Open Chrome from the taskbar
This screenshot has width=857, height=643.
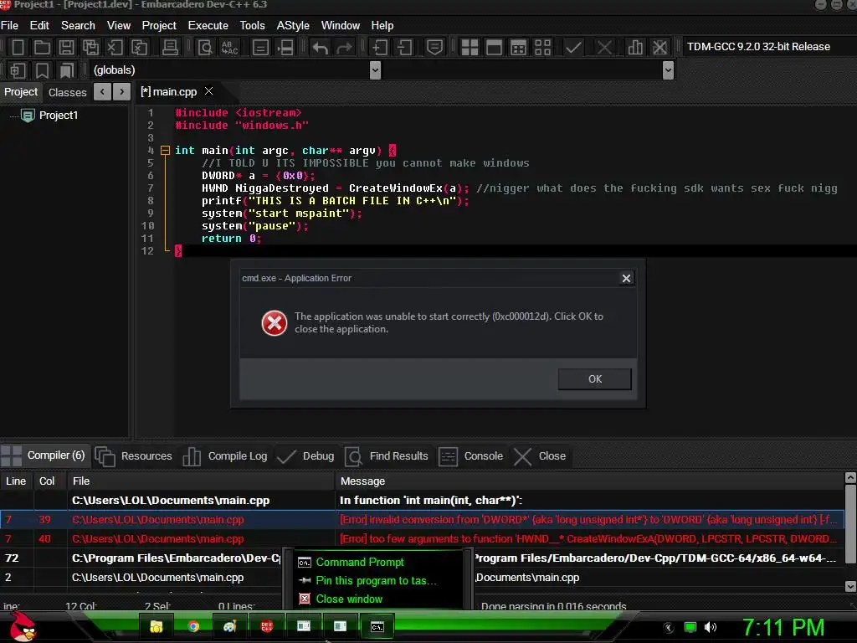point(193,626)
